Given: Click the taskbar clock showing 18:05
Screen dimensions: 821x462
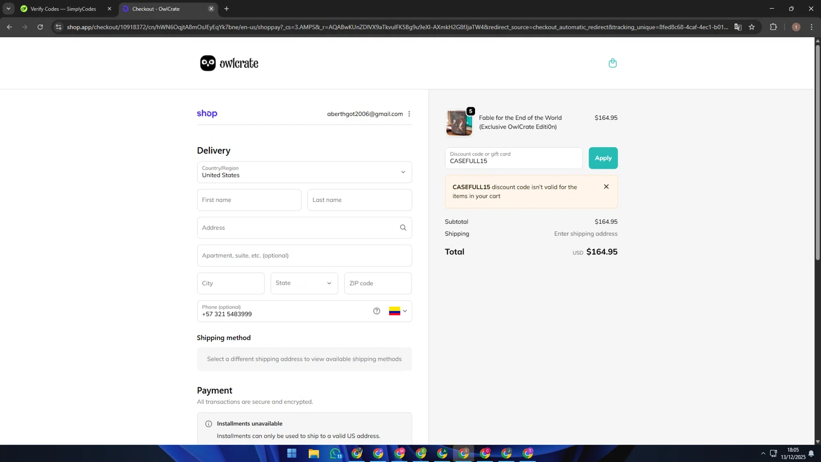Looking at the screenshot, I should click(793, 453).
